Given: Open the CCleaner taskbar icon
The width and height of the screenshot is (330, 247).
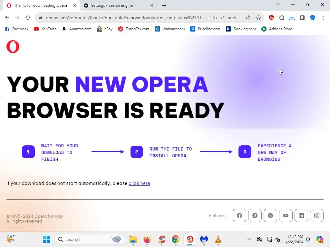Looking at the screenshot, I should point(161,239).
